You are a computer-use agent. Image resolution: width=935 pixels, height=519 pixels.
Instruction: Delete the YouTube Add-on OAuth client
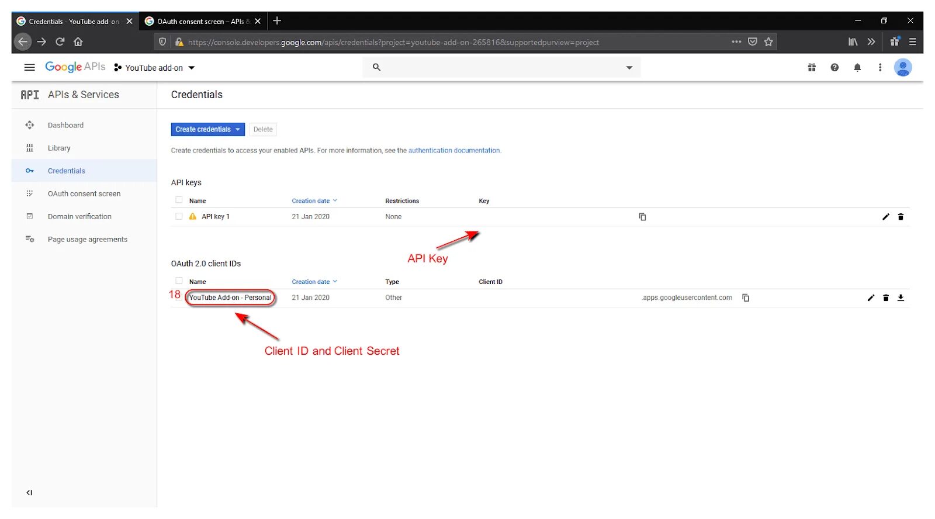886,297
